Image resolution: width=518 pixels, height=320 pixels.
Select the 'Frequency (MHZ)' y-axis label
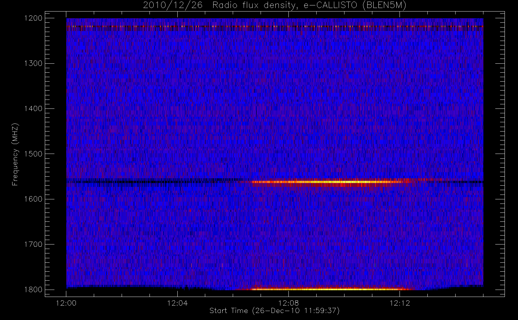click(x=15, y=154)
